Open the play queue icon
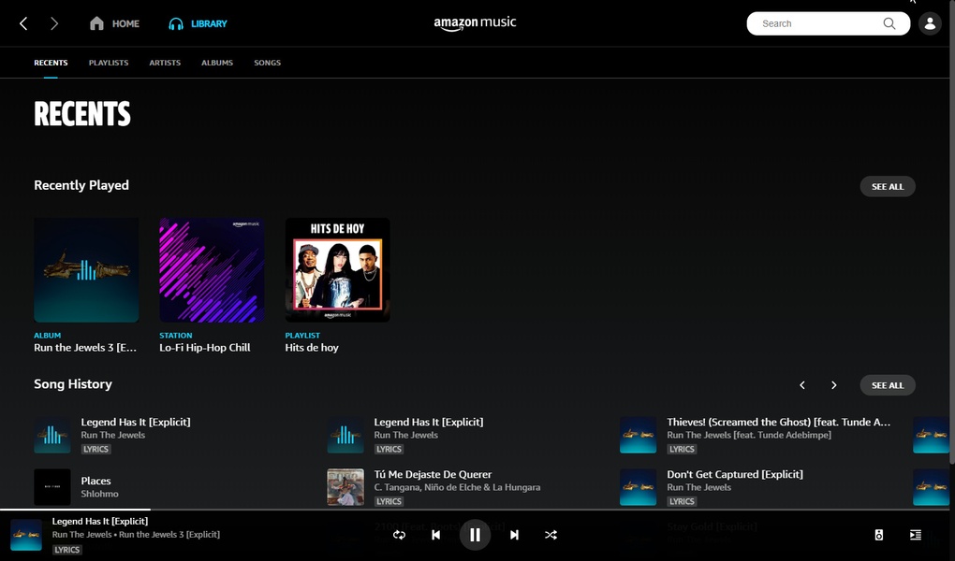 click(x=915, y=535)
